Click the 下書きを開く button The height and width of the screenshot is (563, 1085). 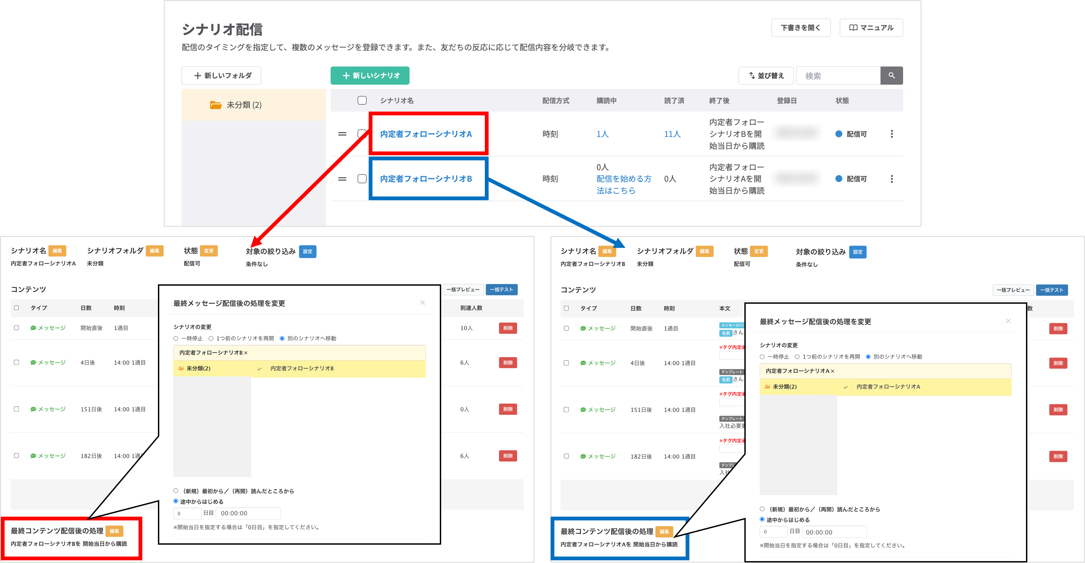click(800, 27)
